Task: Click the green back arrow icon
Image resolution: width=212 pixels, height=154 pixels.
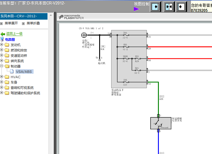Action: [x=3, y=34]
